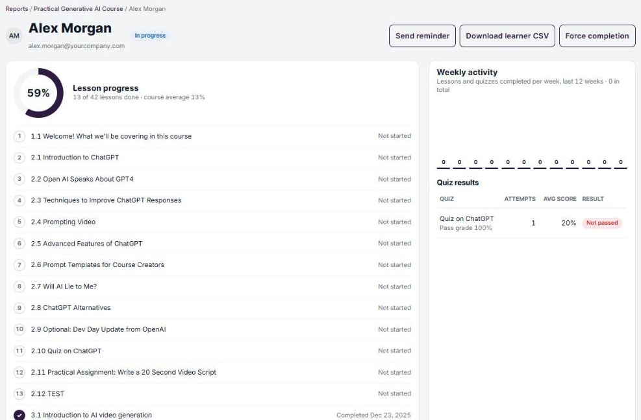The height and width of the screenshot is (420, 641).
Task: Click the 13 of 42 lessons done text
Action: 105,97
